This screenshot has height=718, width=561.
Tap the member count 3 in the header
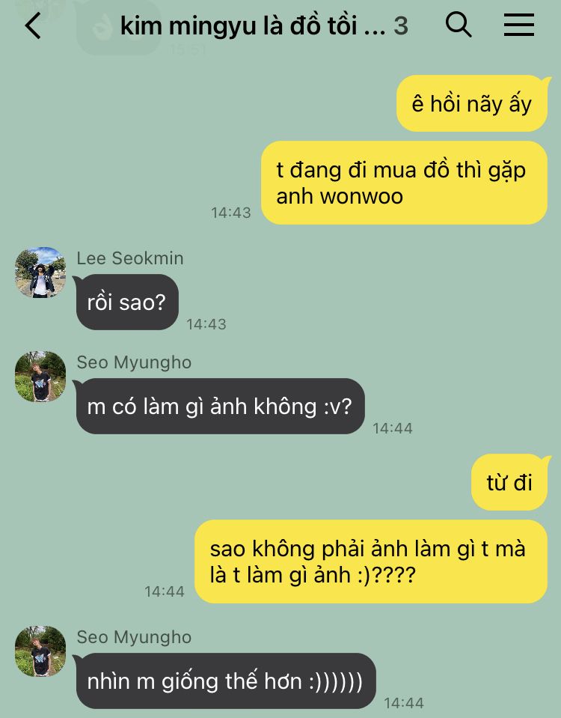(401, 26)
